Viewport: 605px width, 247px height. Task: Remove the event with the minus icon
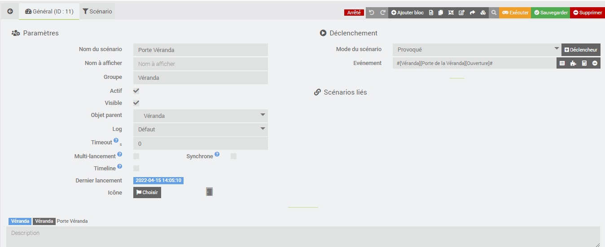pos(595,63)
